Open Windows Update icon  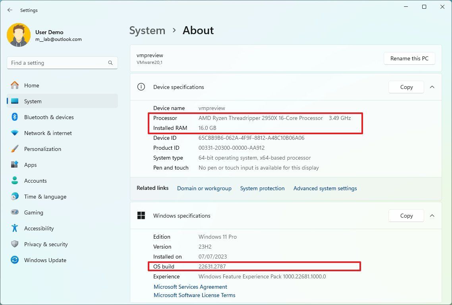15,260
